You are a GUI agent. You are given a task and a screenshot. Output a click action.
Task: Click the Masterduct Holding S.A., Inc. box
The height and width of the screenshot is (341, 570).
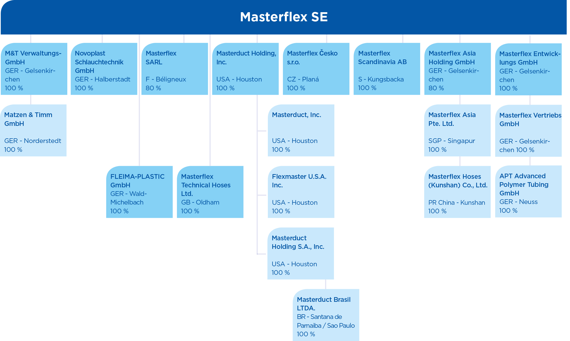301,253
